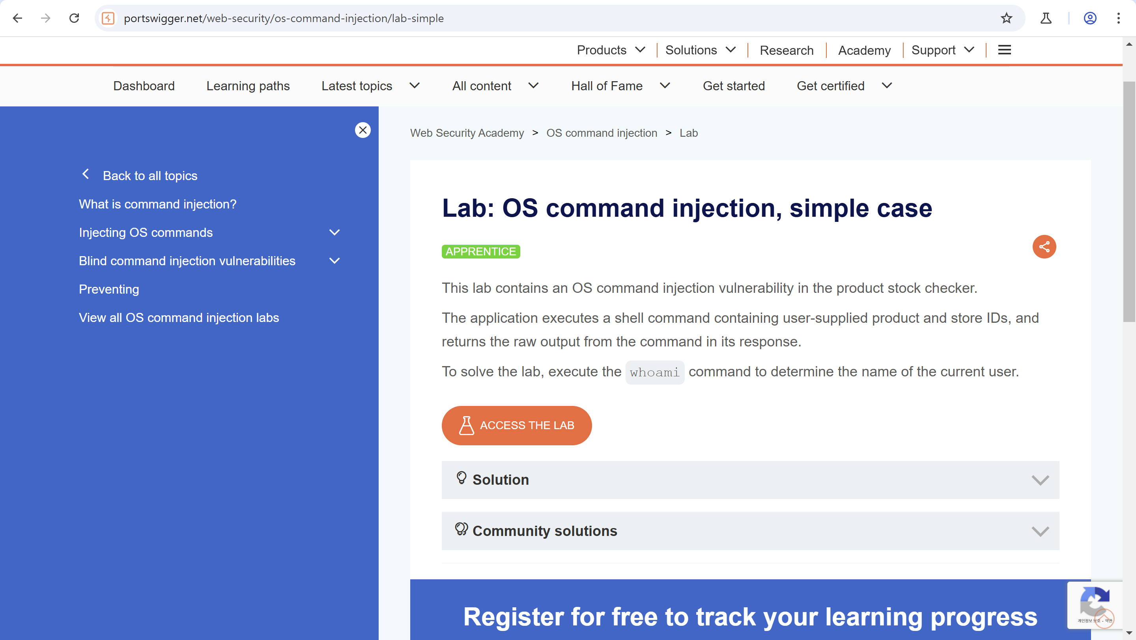The height and width of the screenshot is (640, 1136).
Task: Click the site info icon in address bar
Action: (x=108, y=18)
